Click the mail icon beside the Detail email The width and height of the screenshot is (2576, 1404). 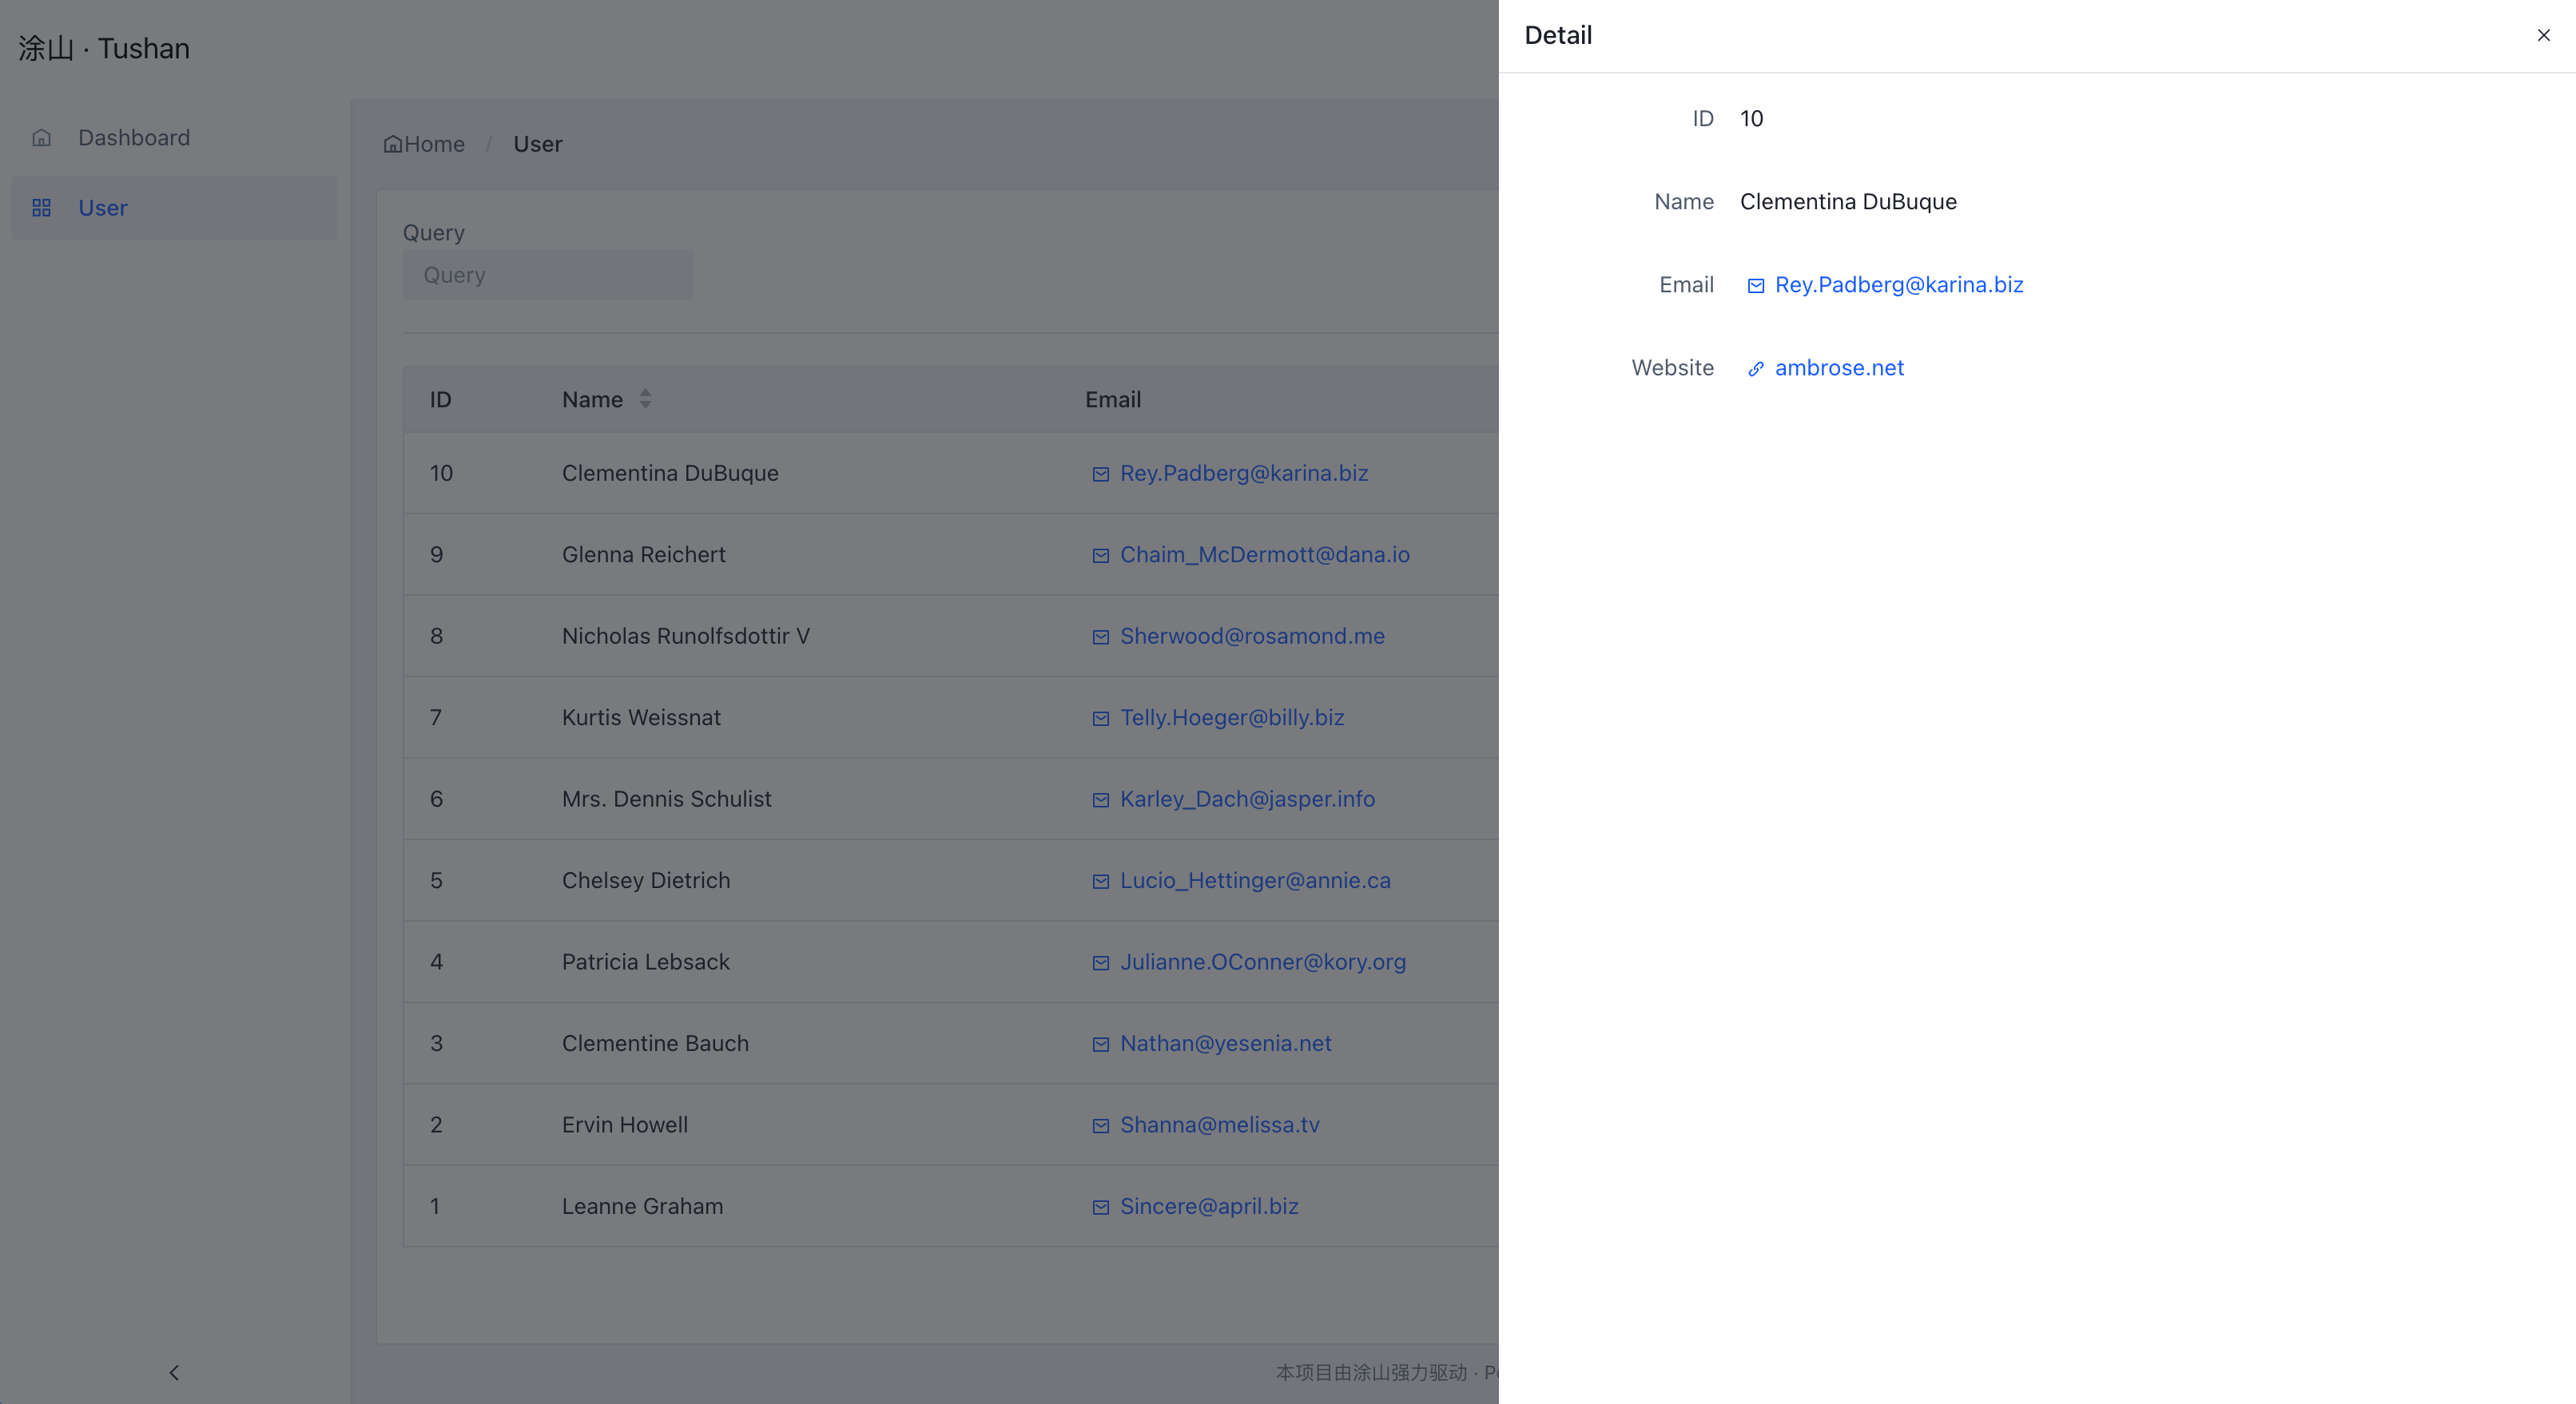point(1755,286)
